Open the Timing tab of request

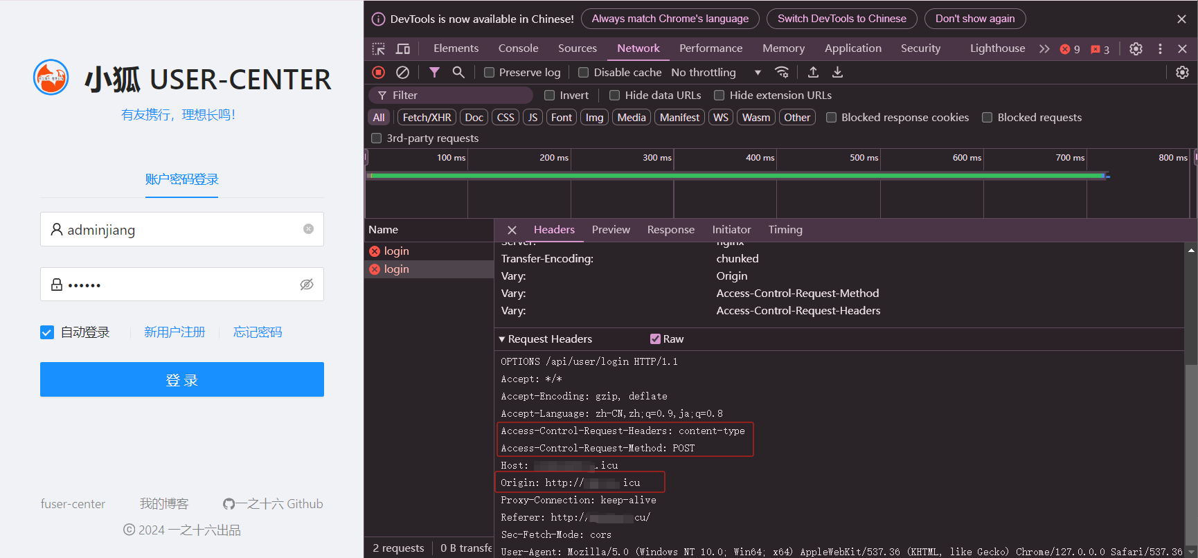785,230
